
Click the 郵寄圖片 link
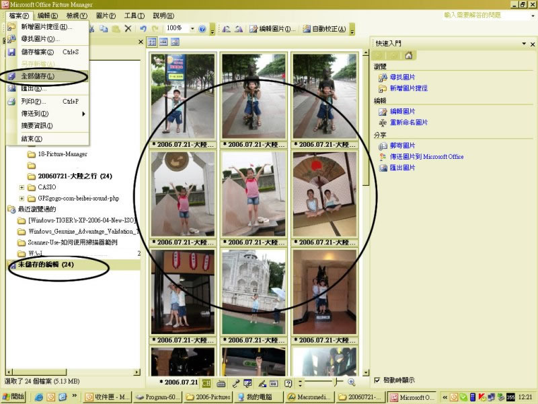[402, 145]
